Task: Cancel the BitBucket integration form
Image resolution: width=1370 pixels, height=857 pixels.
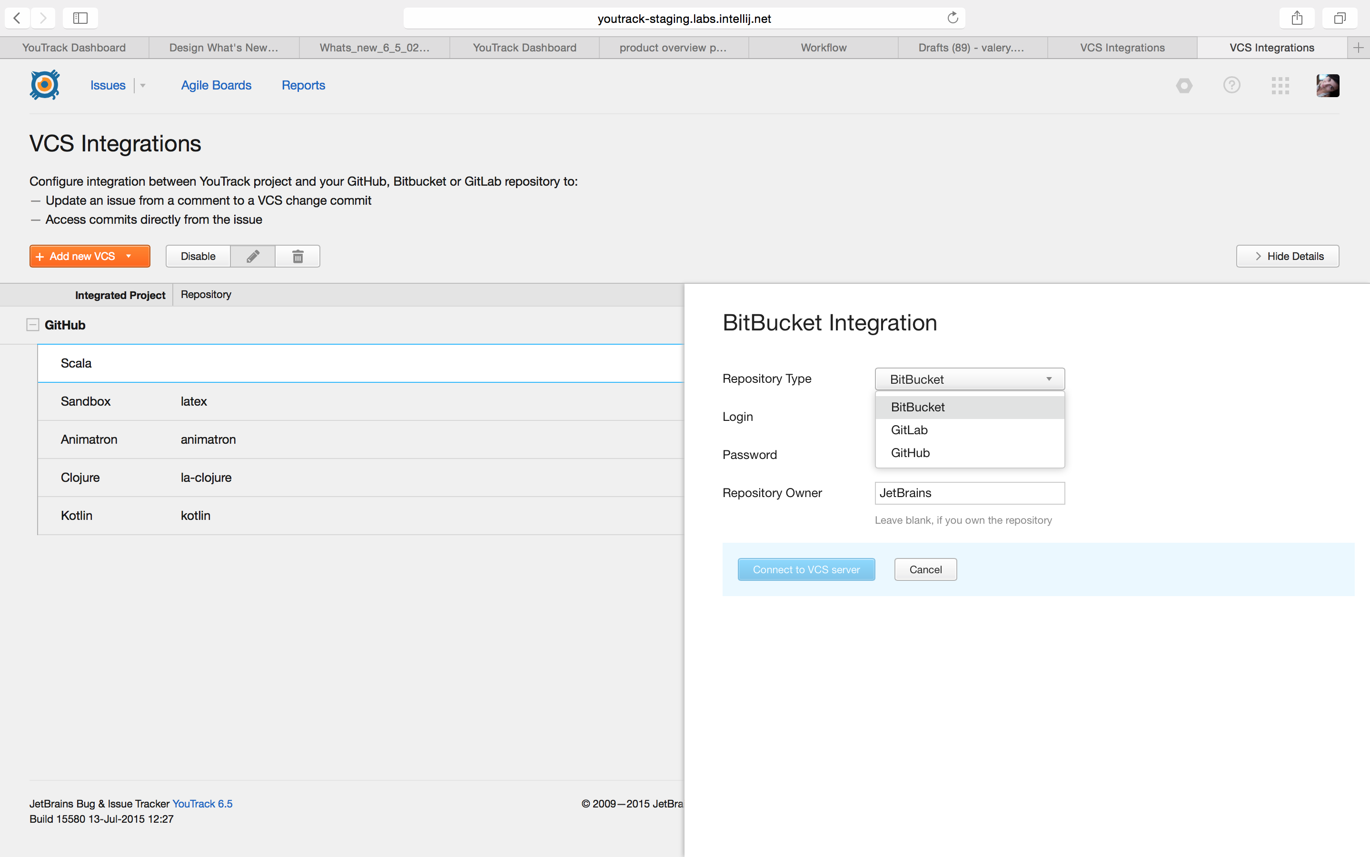Action: pyautogui.click(x=925, y=569)
